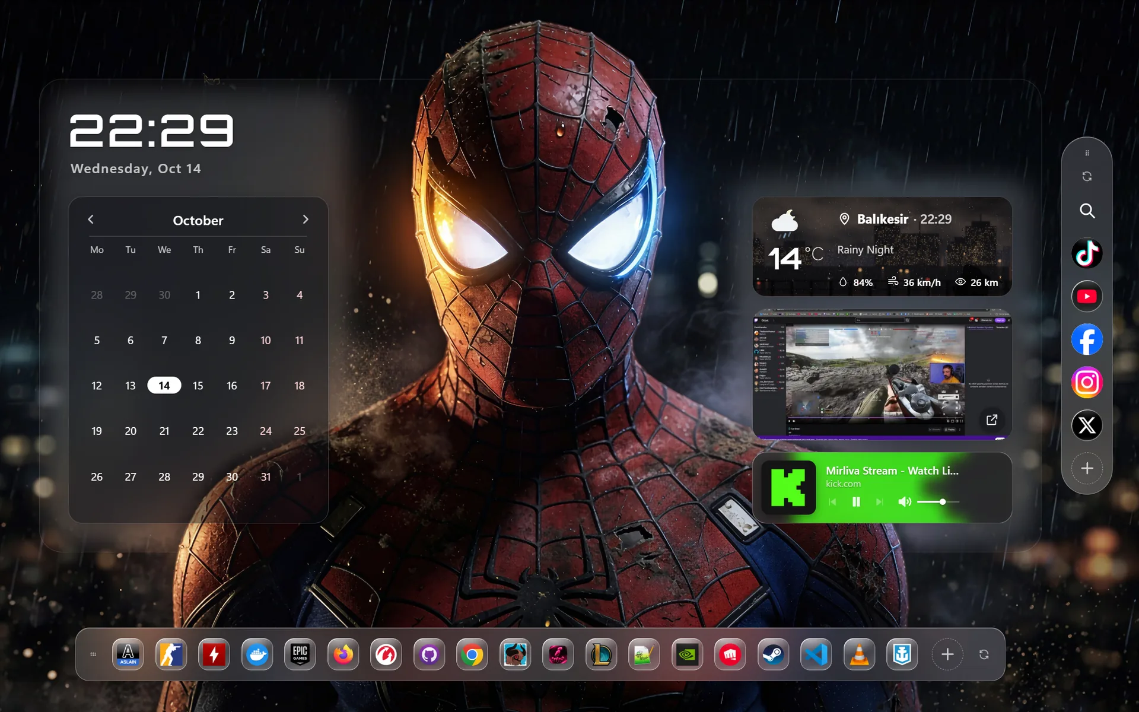Skip to the next media track
Screen dimensions: 1139x712
pos(880,502)
